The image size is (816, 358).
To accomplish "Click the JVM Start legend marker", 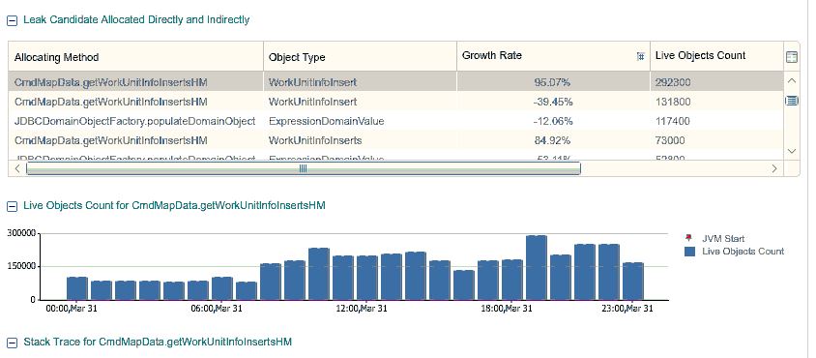I will pos(689,238).
